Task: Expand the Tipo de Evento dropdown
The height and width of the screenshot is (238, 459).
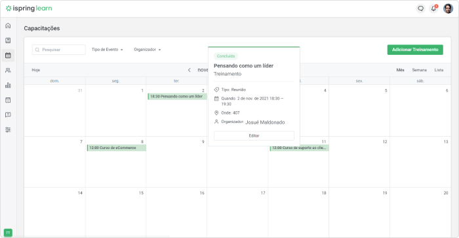Action: click(107, 50)
